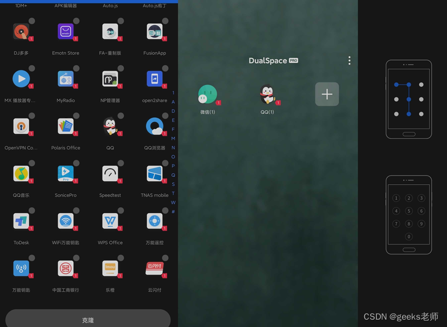The width and height of the screenshot is (447, 327).
Task: Jump to letter T in index
Action: pyautogui.click(x=173, y=193)
